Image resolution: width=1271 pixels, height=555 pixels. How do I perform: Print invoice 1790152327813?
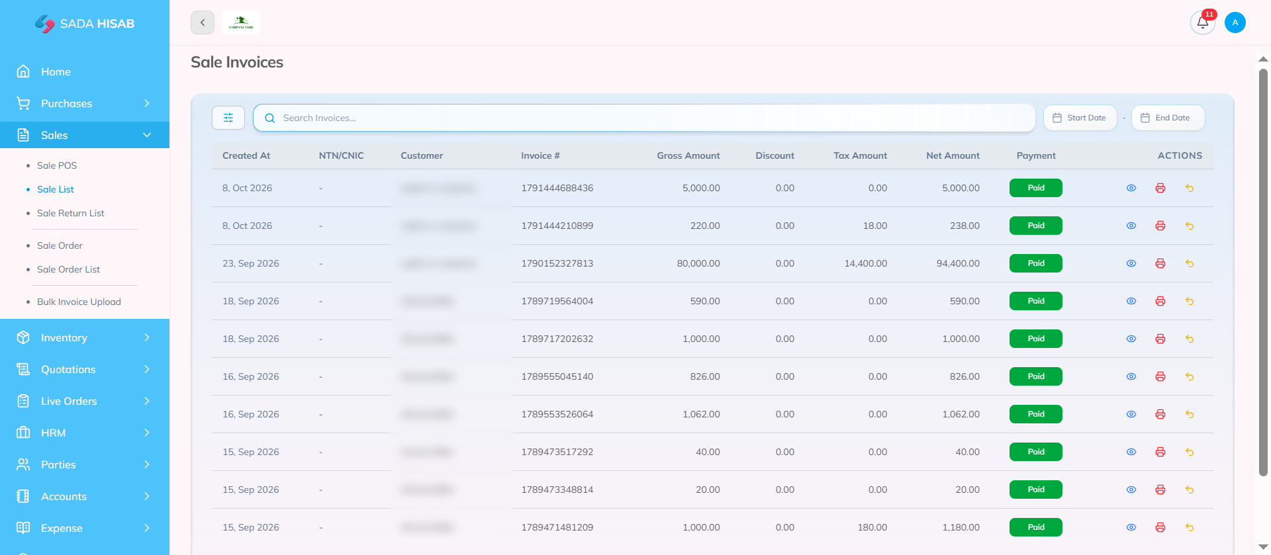point(1160,263)
